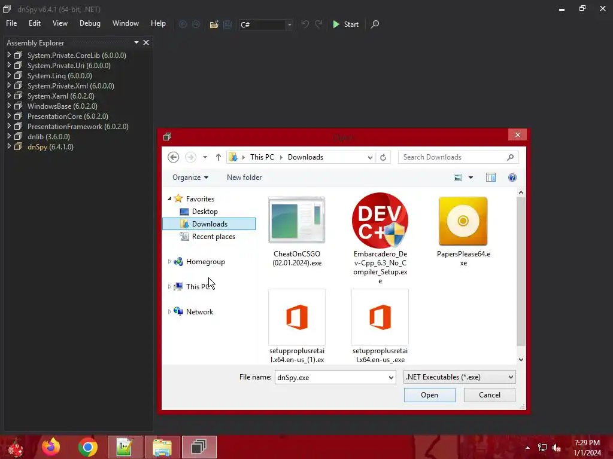Click Refresh icon beside address bar

tap(383, 157)
